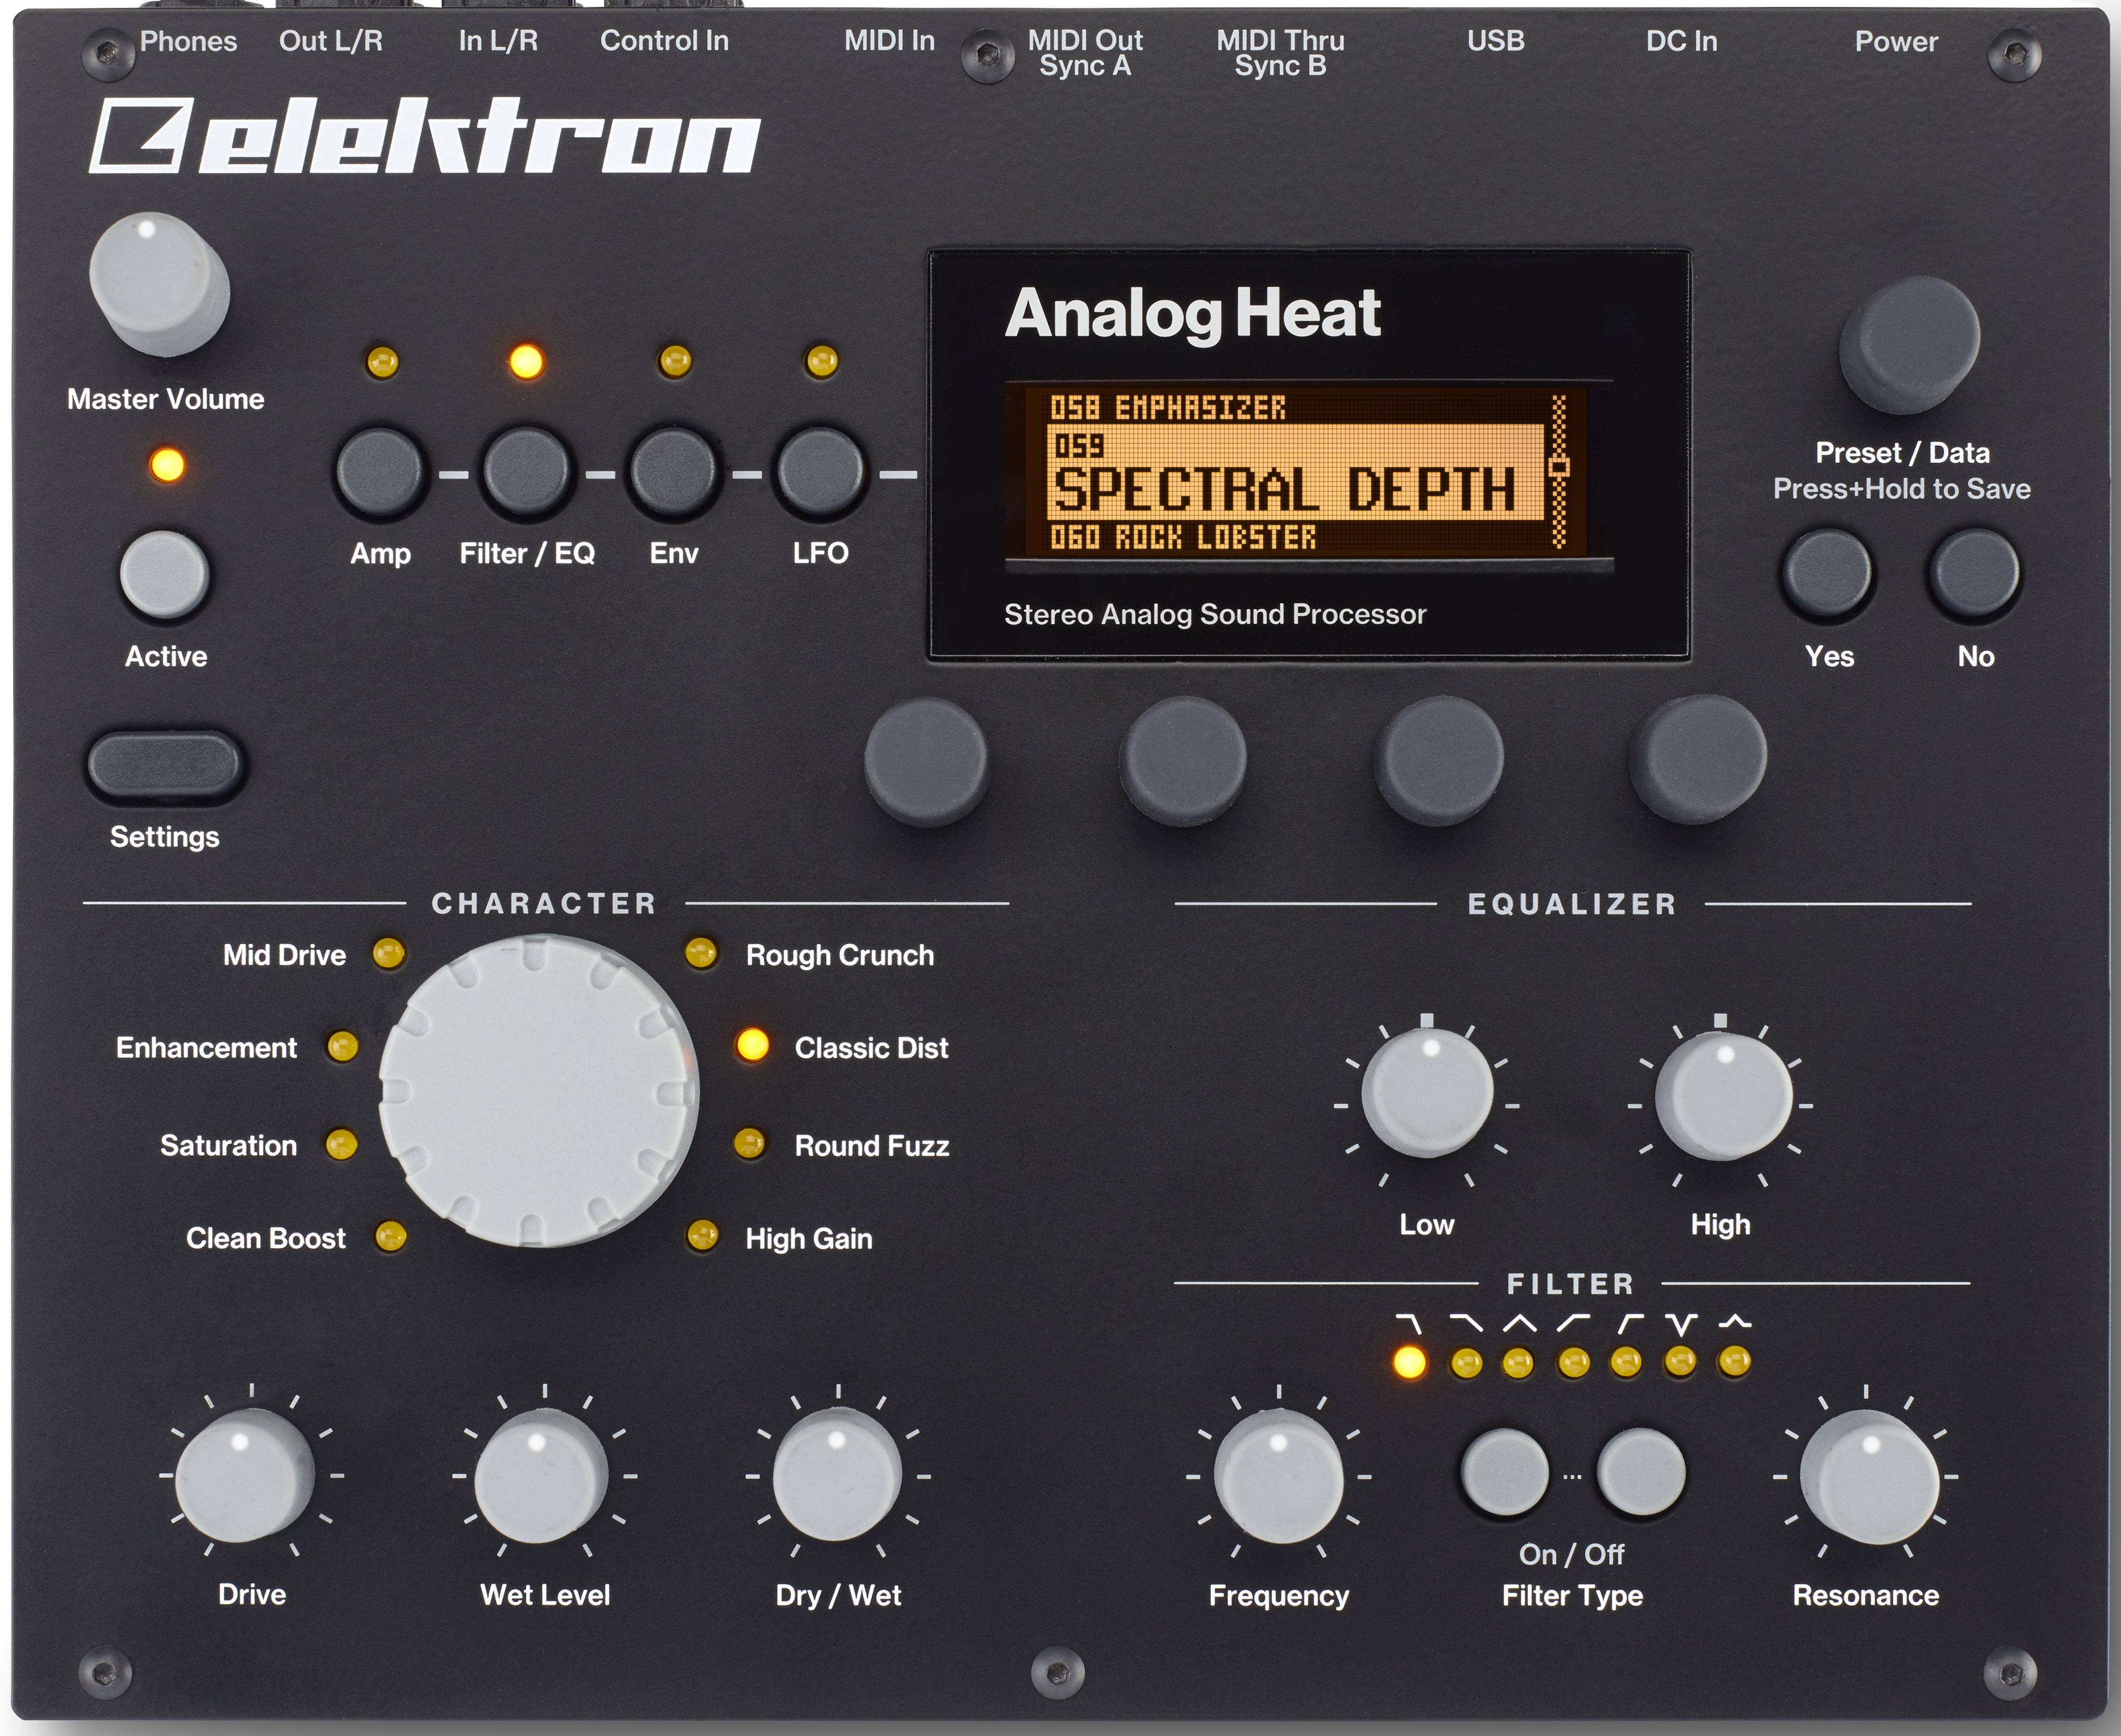The height and width of the screenshot is (1736, 2121).
Task: Click the gentle high-pass filter shape icon
Action: pyautogui.click(x=1573, y=1324)
